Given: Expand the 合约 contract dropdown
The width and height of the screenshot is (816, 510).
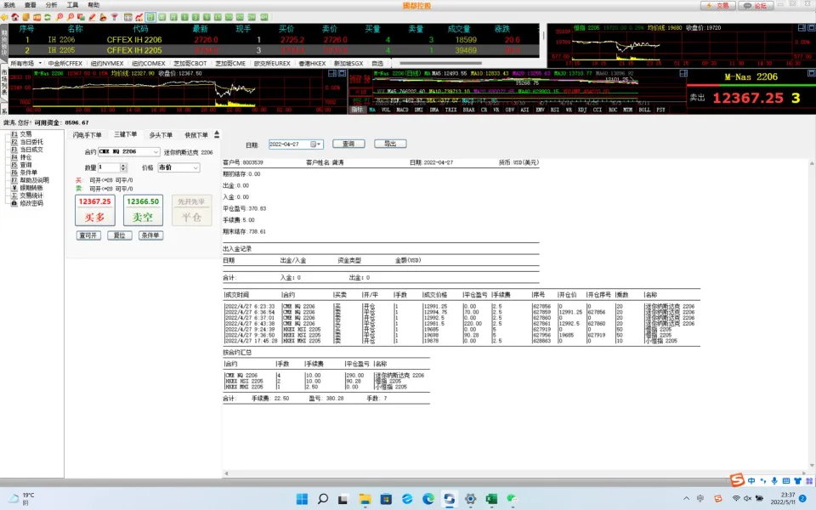Looking at the screenshot, I should 156,152.
